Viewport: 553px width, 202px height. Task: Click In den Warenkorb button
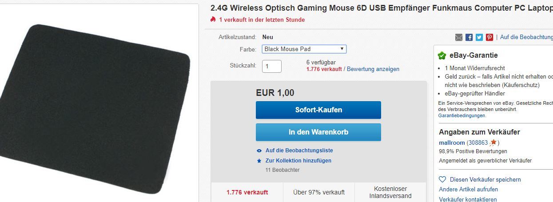tap(318, 132)
